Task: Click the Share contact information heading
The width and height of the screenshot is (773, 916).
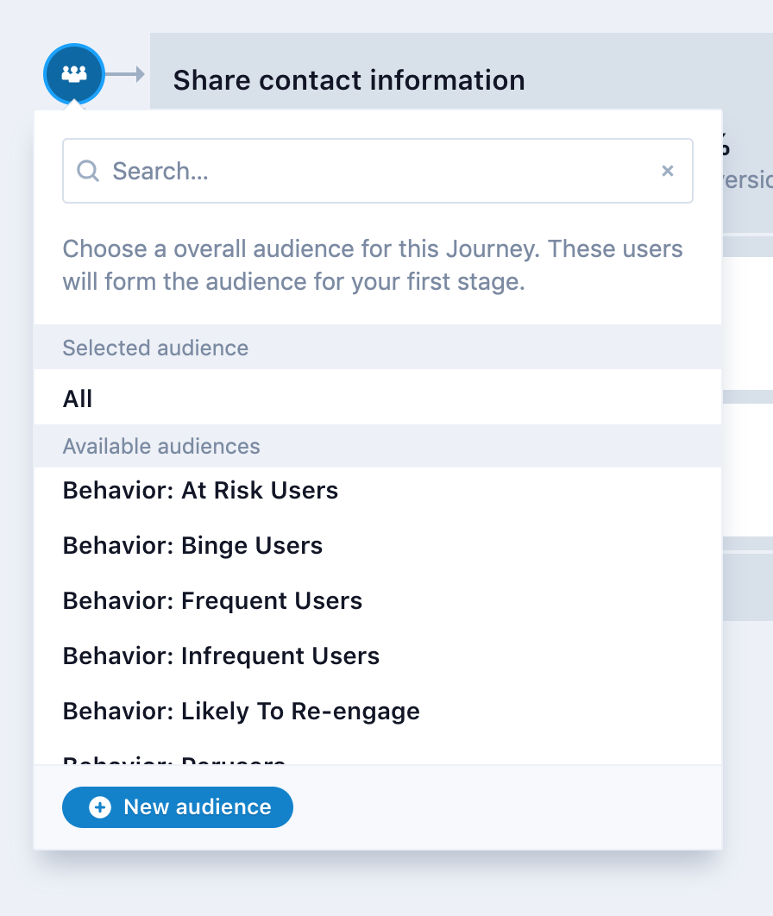Action: (349, 80)
